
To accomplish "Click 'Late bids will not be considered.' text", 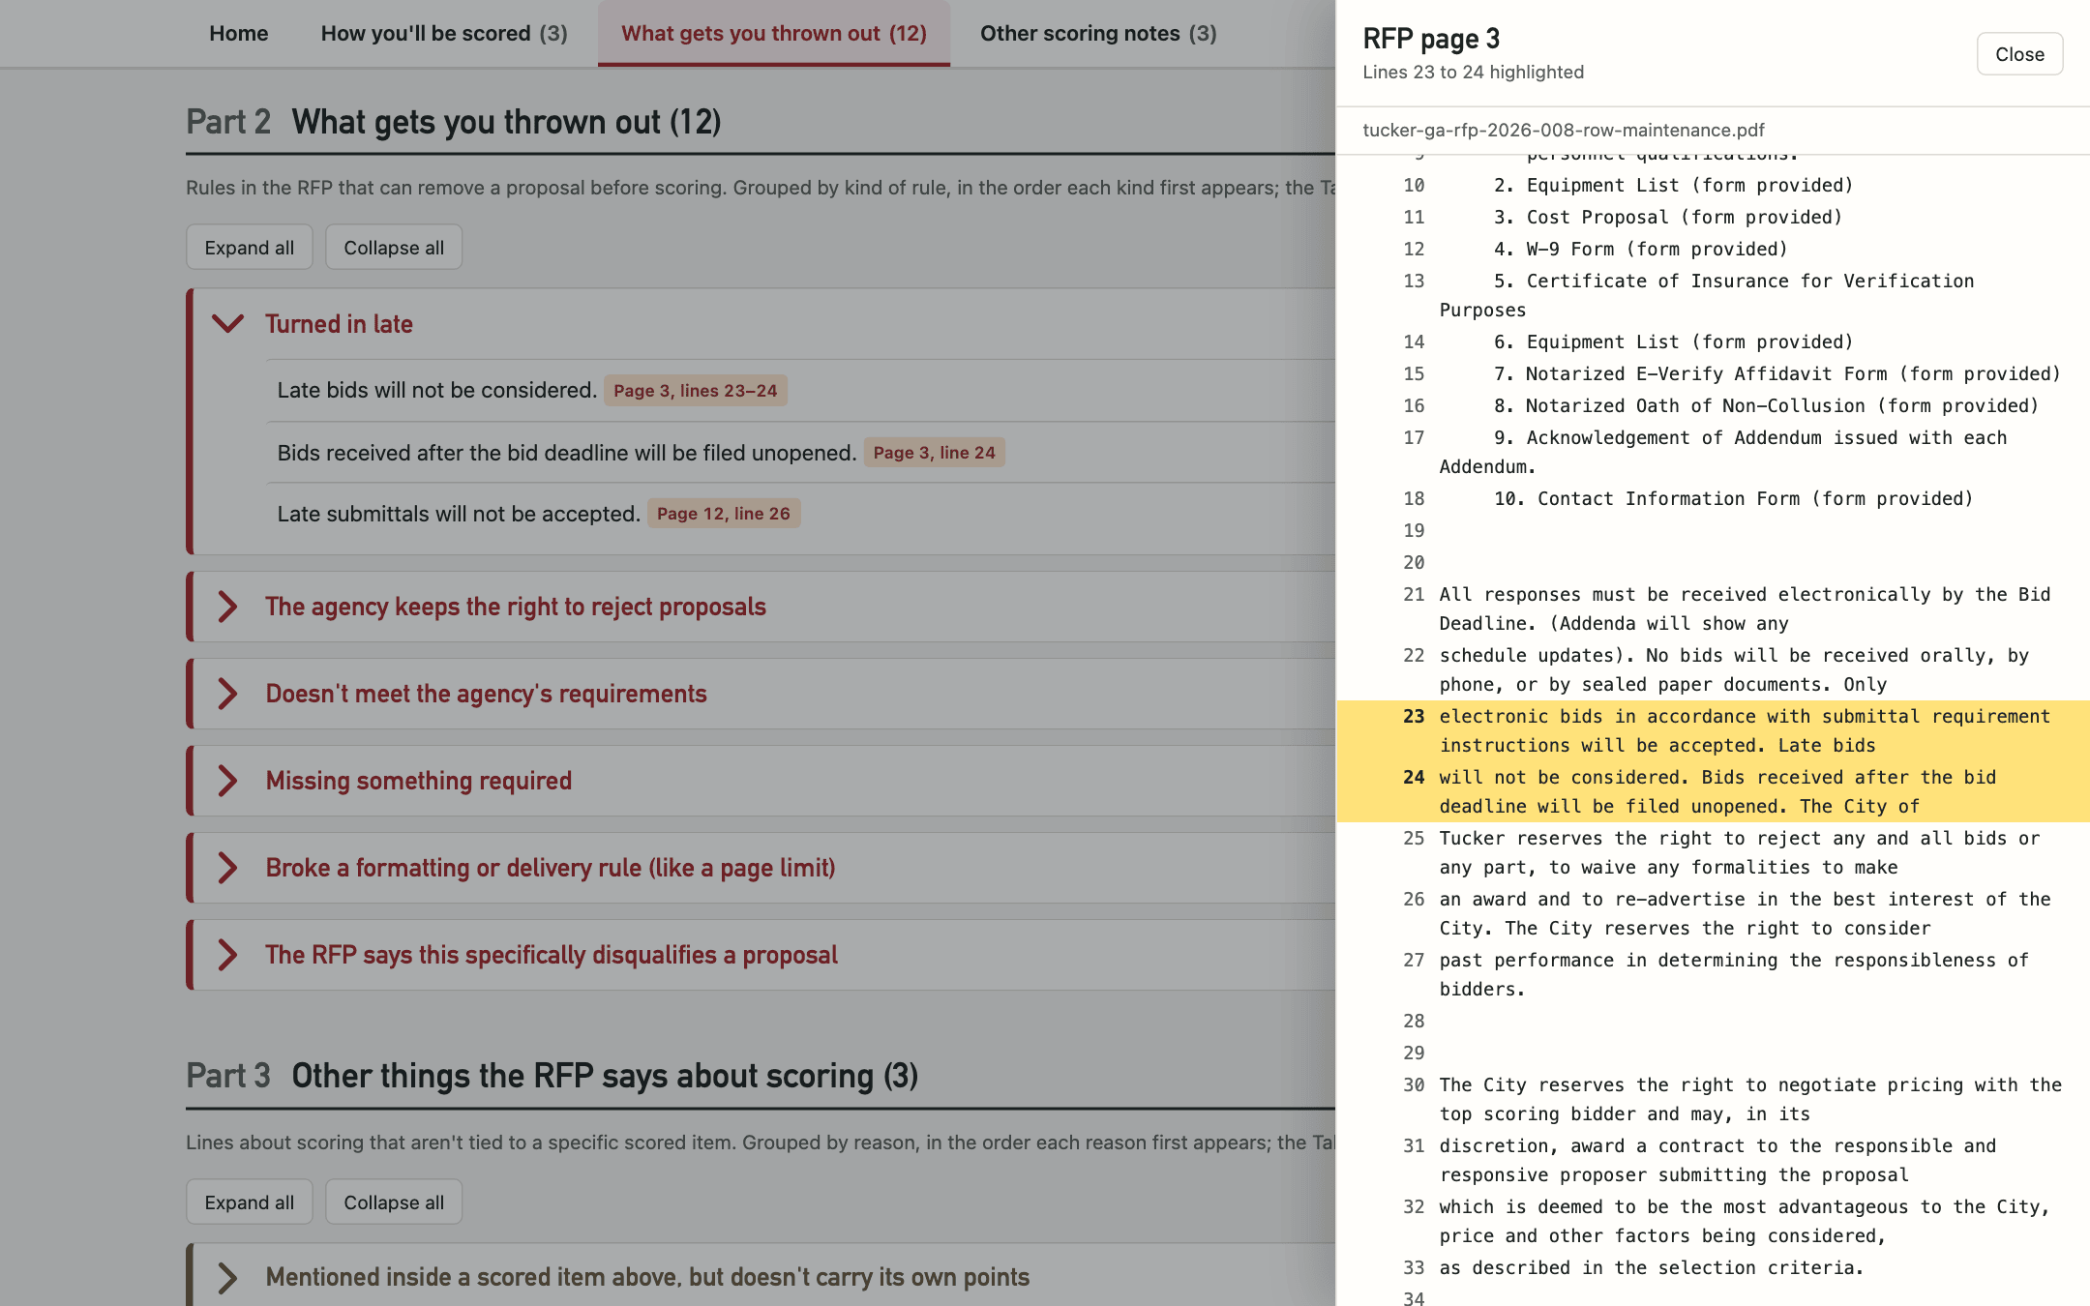I will 437,390.
